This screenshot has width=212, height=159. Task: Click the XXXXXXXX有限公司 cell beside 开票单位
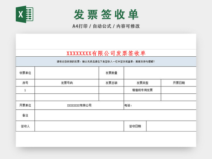[79, 105]
